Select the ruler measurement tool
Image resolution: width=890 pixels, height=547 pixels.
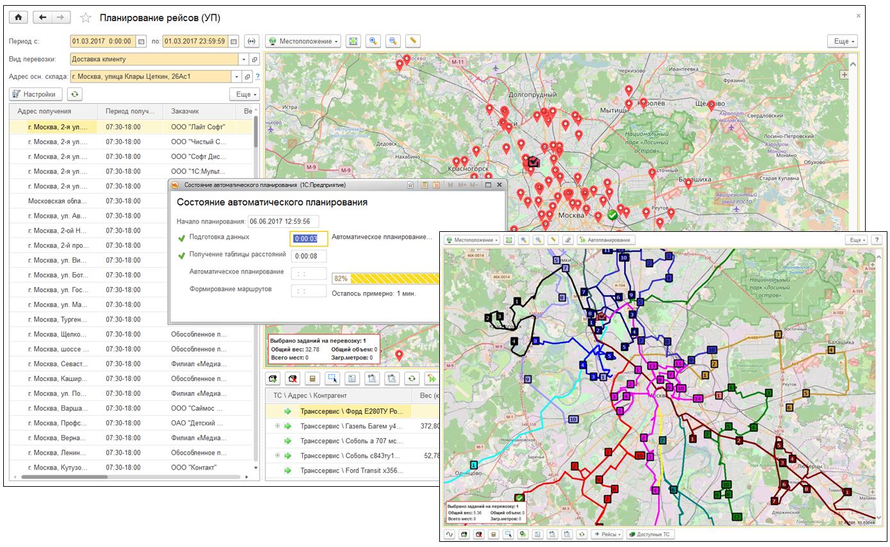413,41
